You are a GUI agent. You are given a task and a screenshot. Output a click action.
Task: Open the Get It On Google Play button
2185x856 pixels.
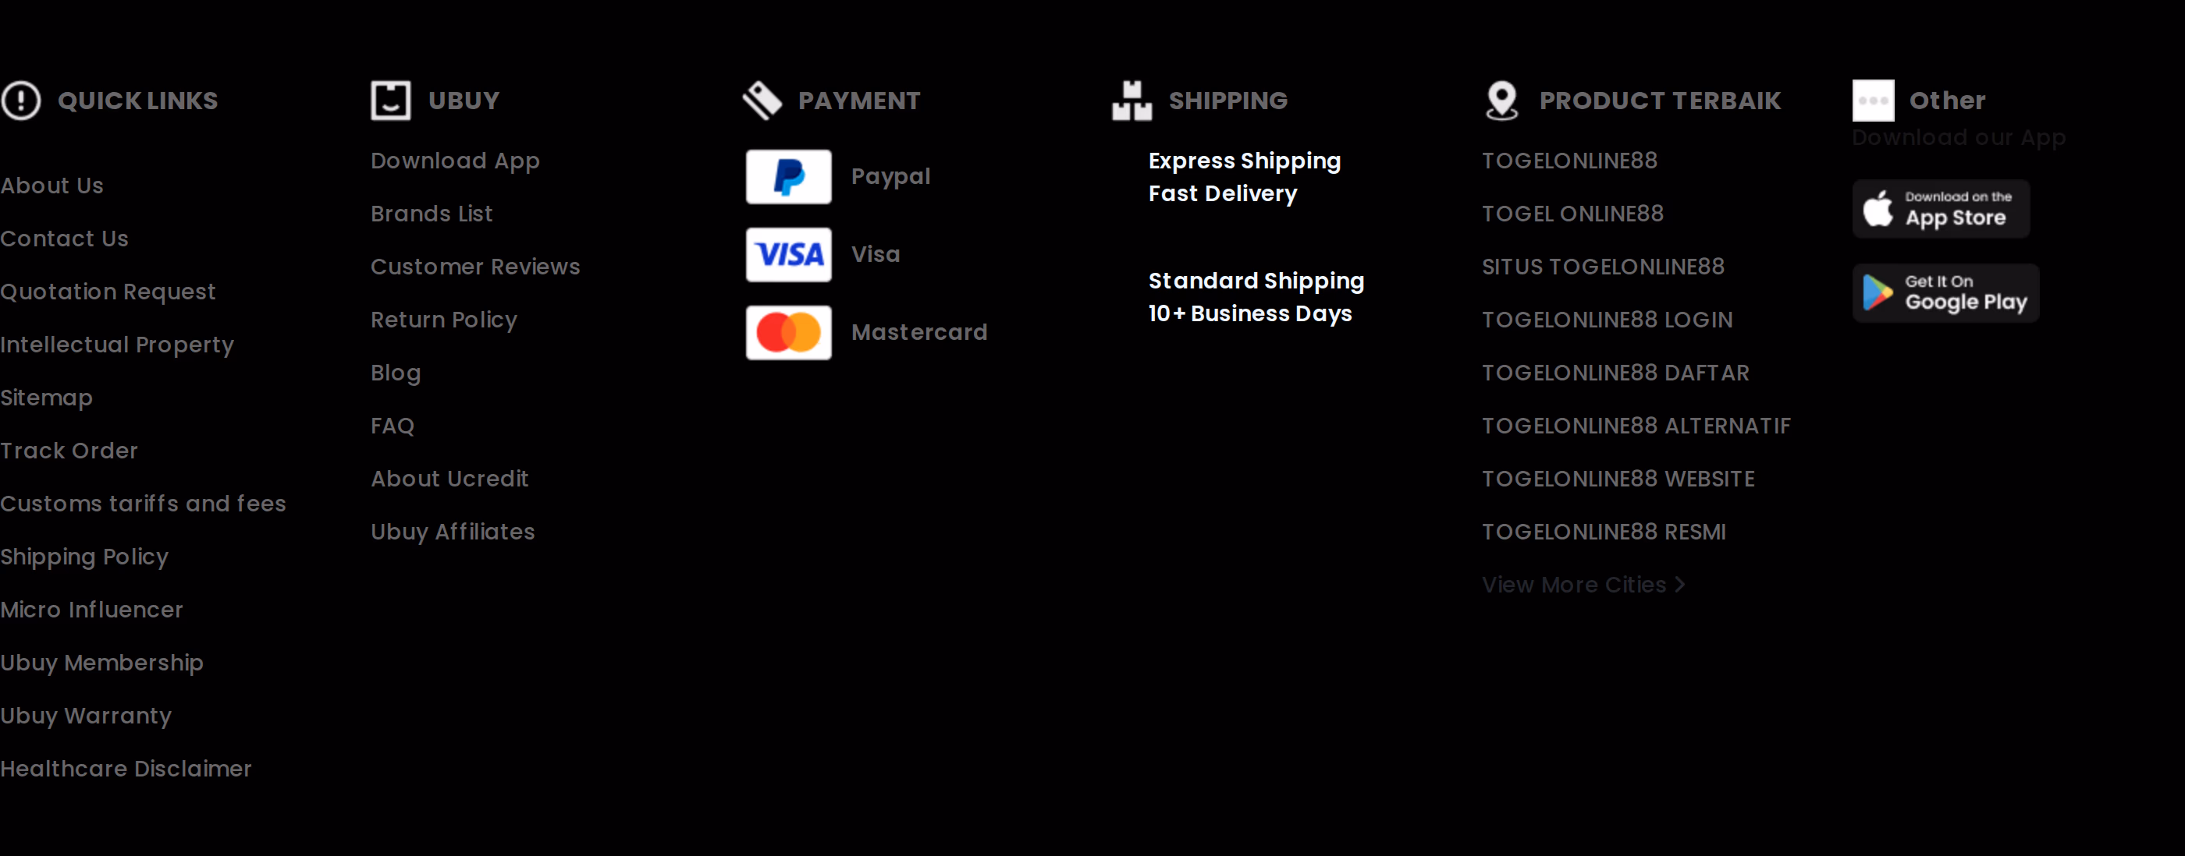click(x=1945, y=293)
